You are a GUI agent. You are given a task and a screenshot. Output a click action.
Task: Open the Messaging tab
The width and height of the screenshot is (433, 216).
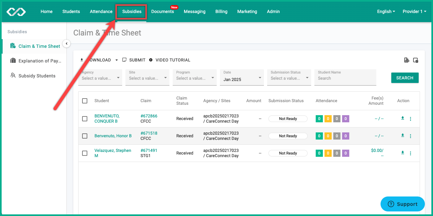[195, 11]
